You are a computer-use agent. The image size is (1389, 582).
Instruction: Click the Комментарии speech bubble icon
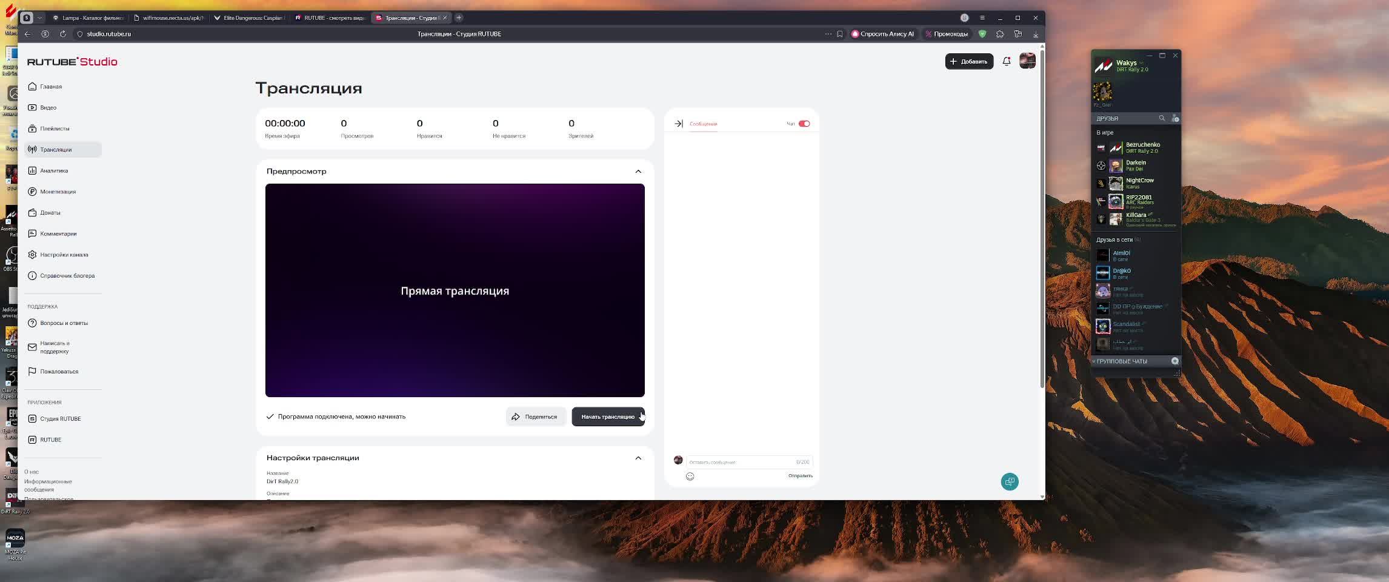tap(32, 234)
